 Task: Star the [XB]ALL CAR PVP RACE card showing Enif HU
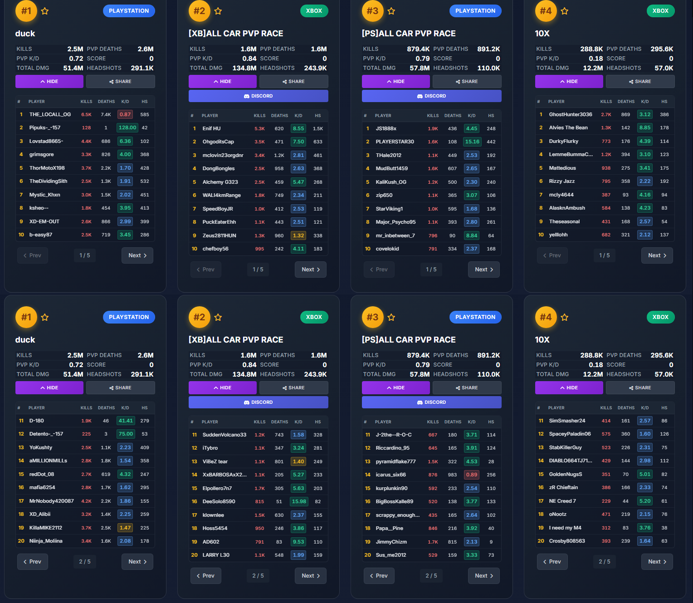coord(218,11)
